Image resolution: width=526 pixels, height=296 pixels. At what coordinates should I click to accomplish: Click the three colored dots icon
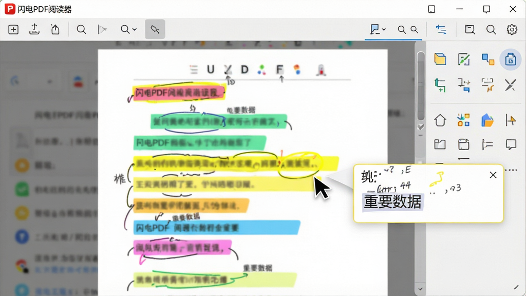(261, 70)
